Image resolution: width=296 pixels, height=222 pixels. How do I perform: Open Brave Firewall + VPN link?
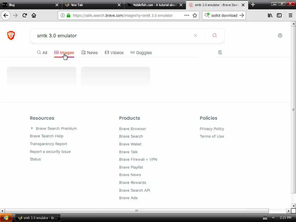138,159
